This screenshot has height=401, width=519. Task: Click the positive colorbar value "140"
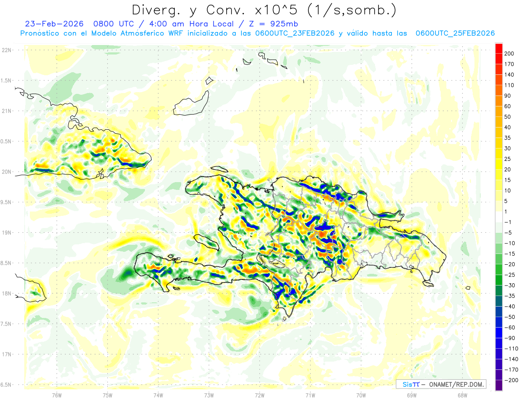510,74
